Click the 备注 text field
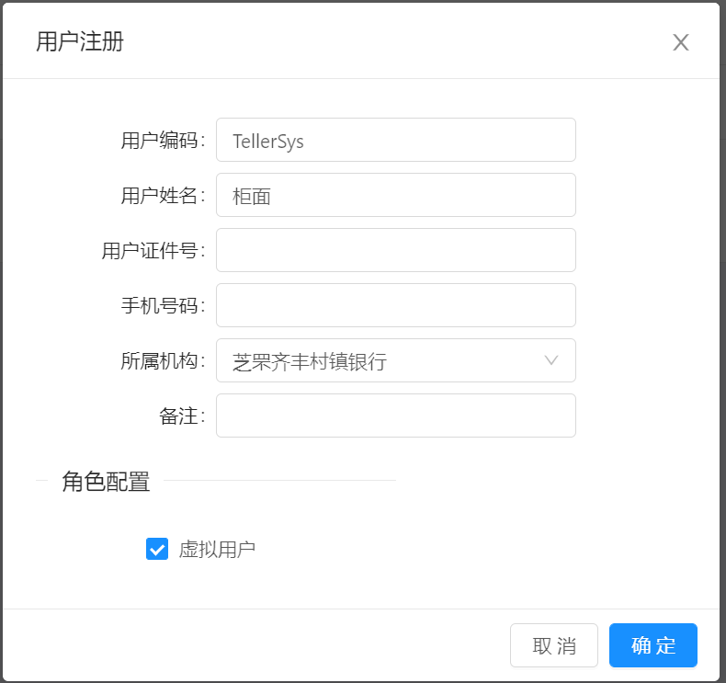Image resolution: width=726 pixels, height=683 pixels. tap(396, 415)
